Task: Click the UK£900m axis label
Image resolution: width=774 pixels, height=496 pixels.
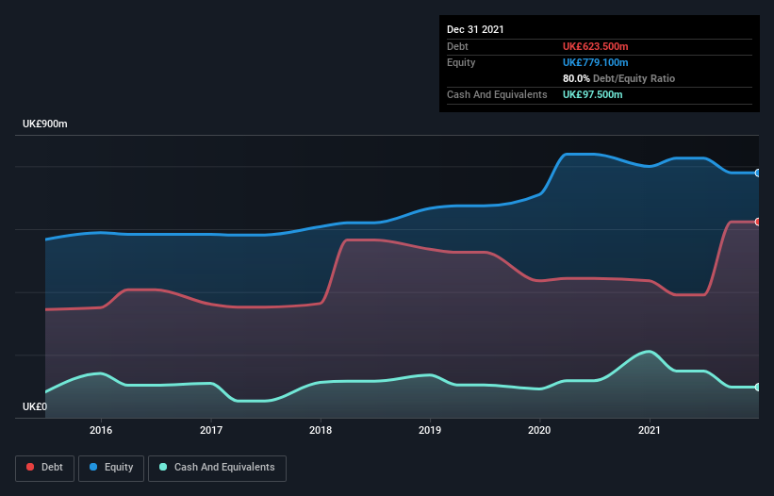Action: click(45, 124)
